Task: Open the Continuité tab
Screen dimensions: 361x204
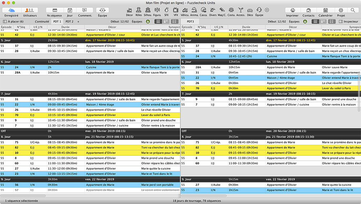Action: pyautogui.click(x=42, y=21)
